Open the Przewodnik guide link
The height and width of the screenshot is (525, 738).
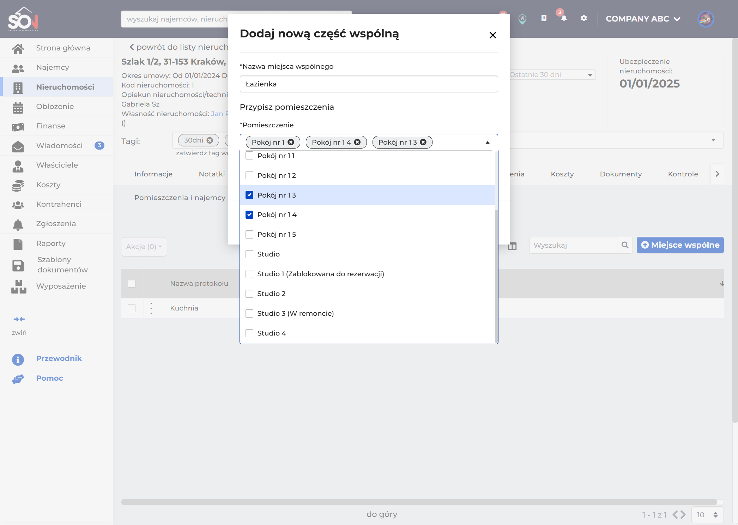[59, 358]
